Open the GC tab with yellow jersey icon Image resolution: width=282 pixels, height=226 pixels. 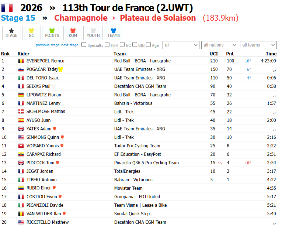coord(31,33)
